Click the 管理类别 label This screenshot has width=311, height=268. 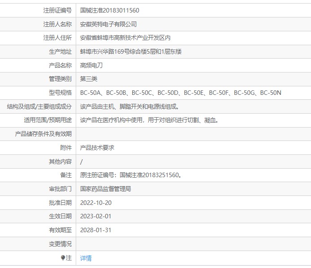point(60,79)
